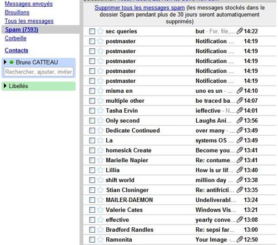278x245 pixels.
Task: Select checkbox for multiple other message
Action: pyautogui.click(x=92, y=101)
